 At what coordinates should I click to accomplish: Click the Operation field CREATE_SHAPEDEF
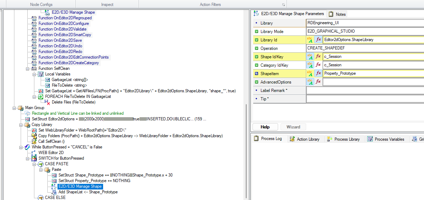pyautogui.click(x=365, y=48)
